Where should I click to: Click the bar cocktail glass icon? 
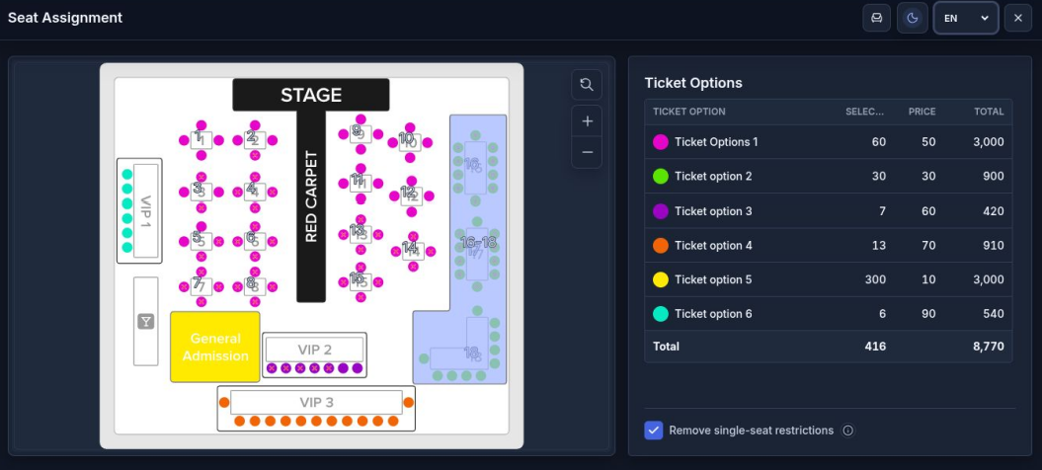click(145, 322)
